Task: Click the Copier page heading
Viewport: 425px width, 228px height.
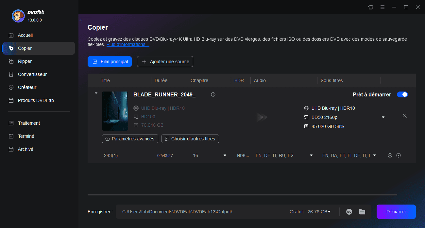Action: 98,27
